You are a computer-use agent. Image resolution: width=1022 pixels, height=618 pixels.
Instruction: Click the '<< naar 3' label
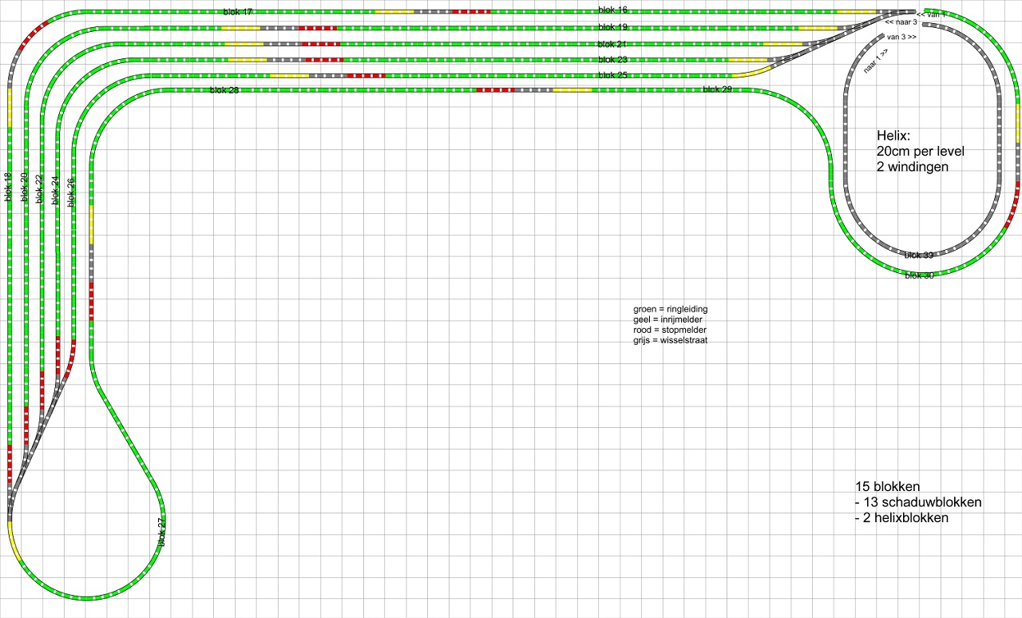coord(901,22)
